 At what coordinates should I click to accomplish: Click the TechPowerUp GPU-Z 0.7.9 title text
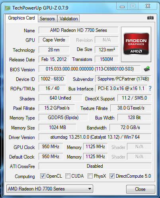point(40,8)
